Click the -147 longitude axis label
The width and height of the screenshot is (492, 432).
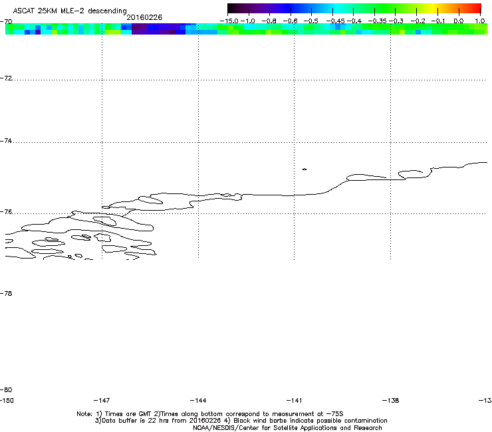[x=102, y=401]
